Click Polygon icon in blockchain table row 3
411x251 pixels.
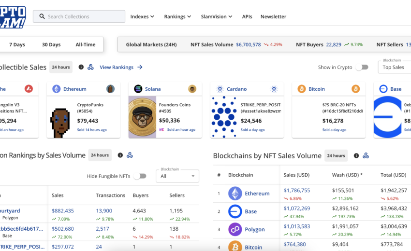[x=235, y=229]
